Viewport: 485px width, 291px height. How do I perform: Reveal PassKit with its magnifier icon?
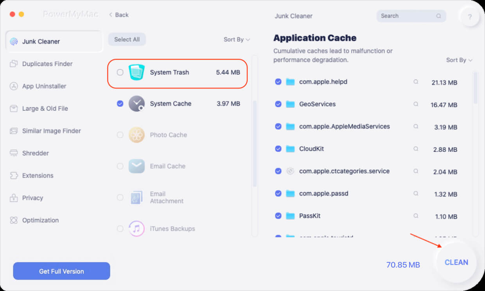tap(416, 216)
